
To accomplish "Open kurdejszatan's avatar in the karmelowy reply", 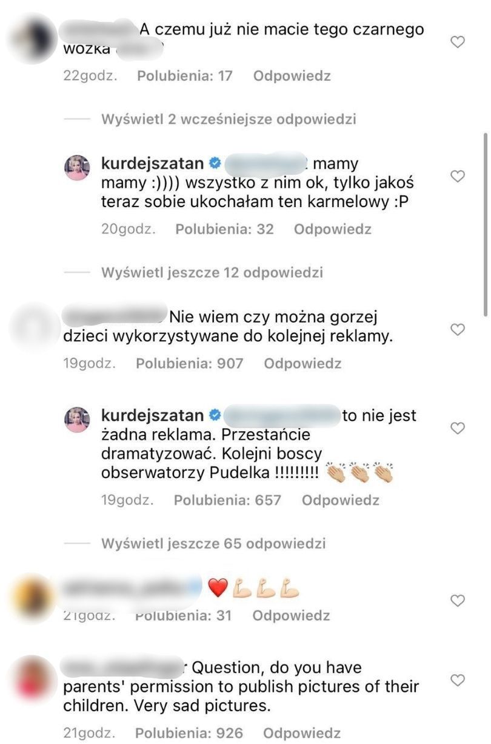I will 77,167.
